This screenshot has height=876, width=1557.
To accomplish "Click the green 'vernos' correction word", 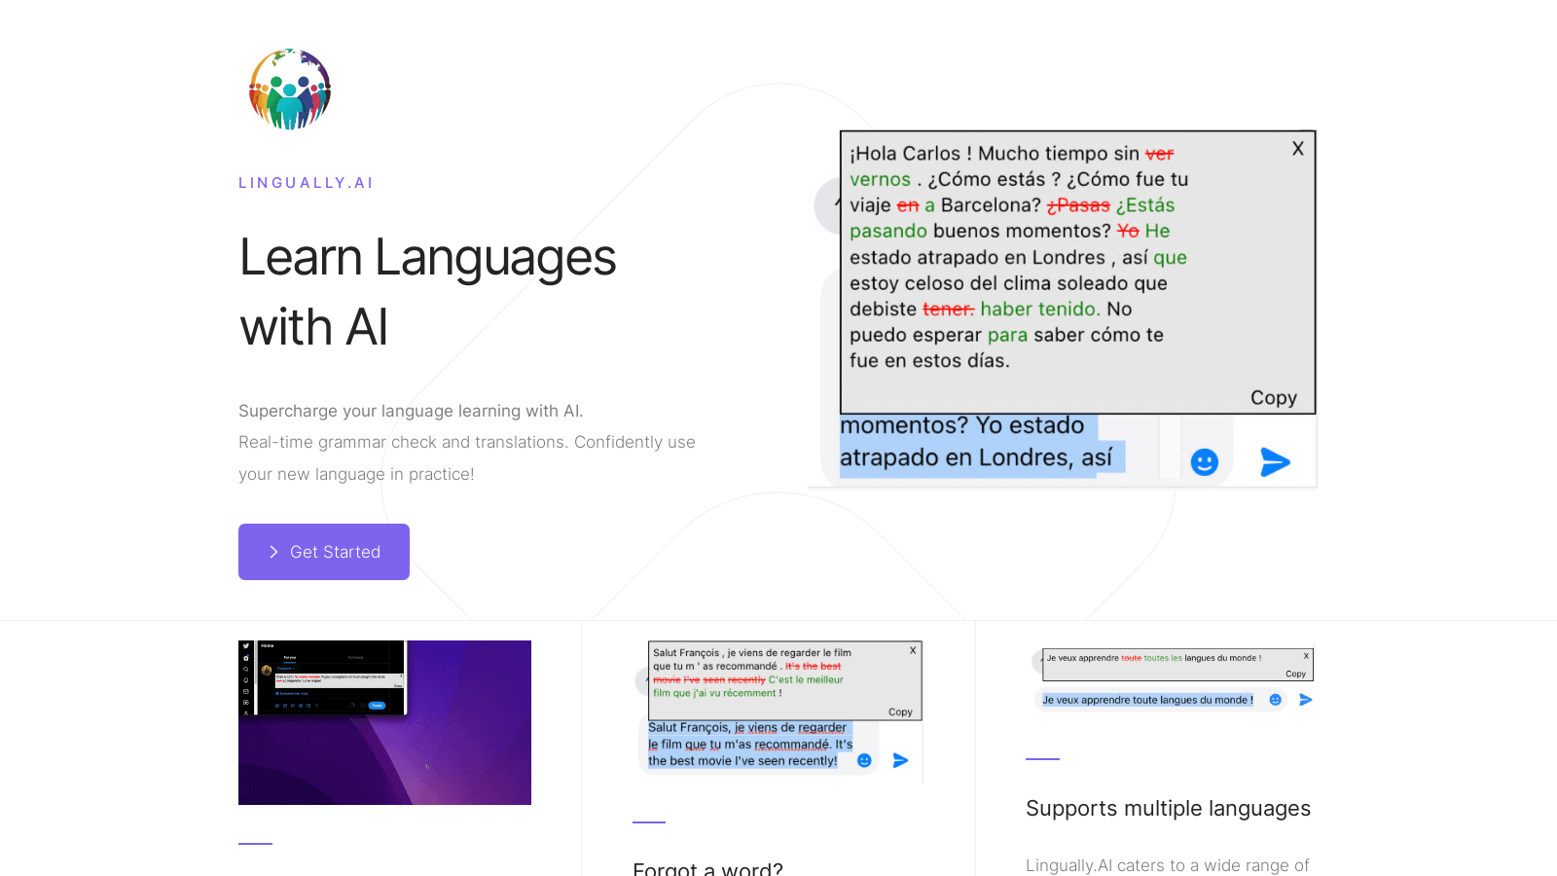I will [x=880, y=180].
